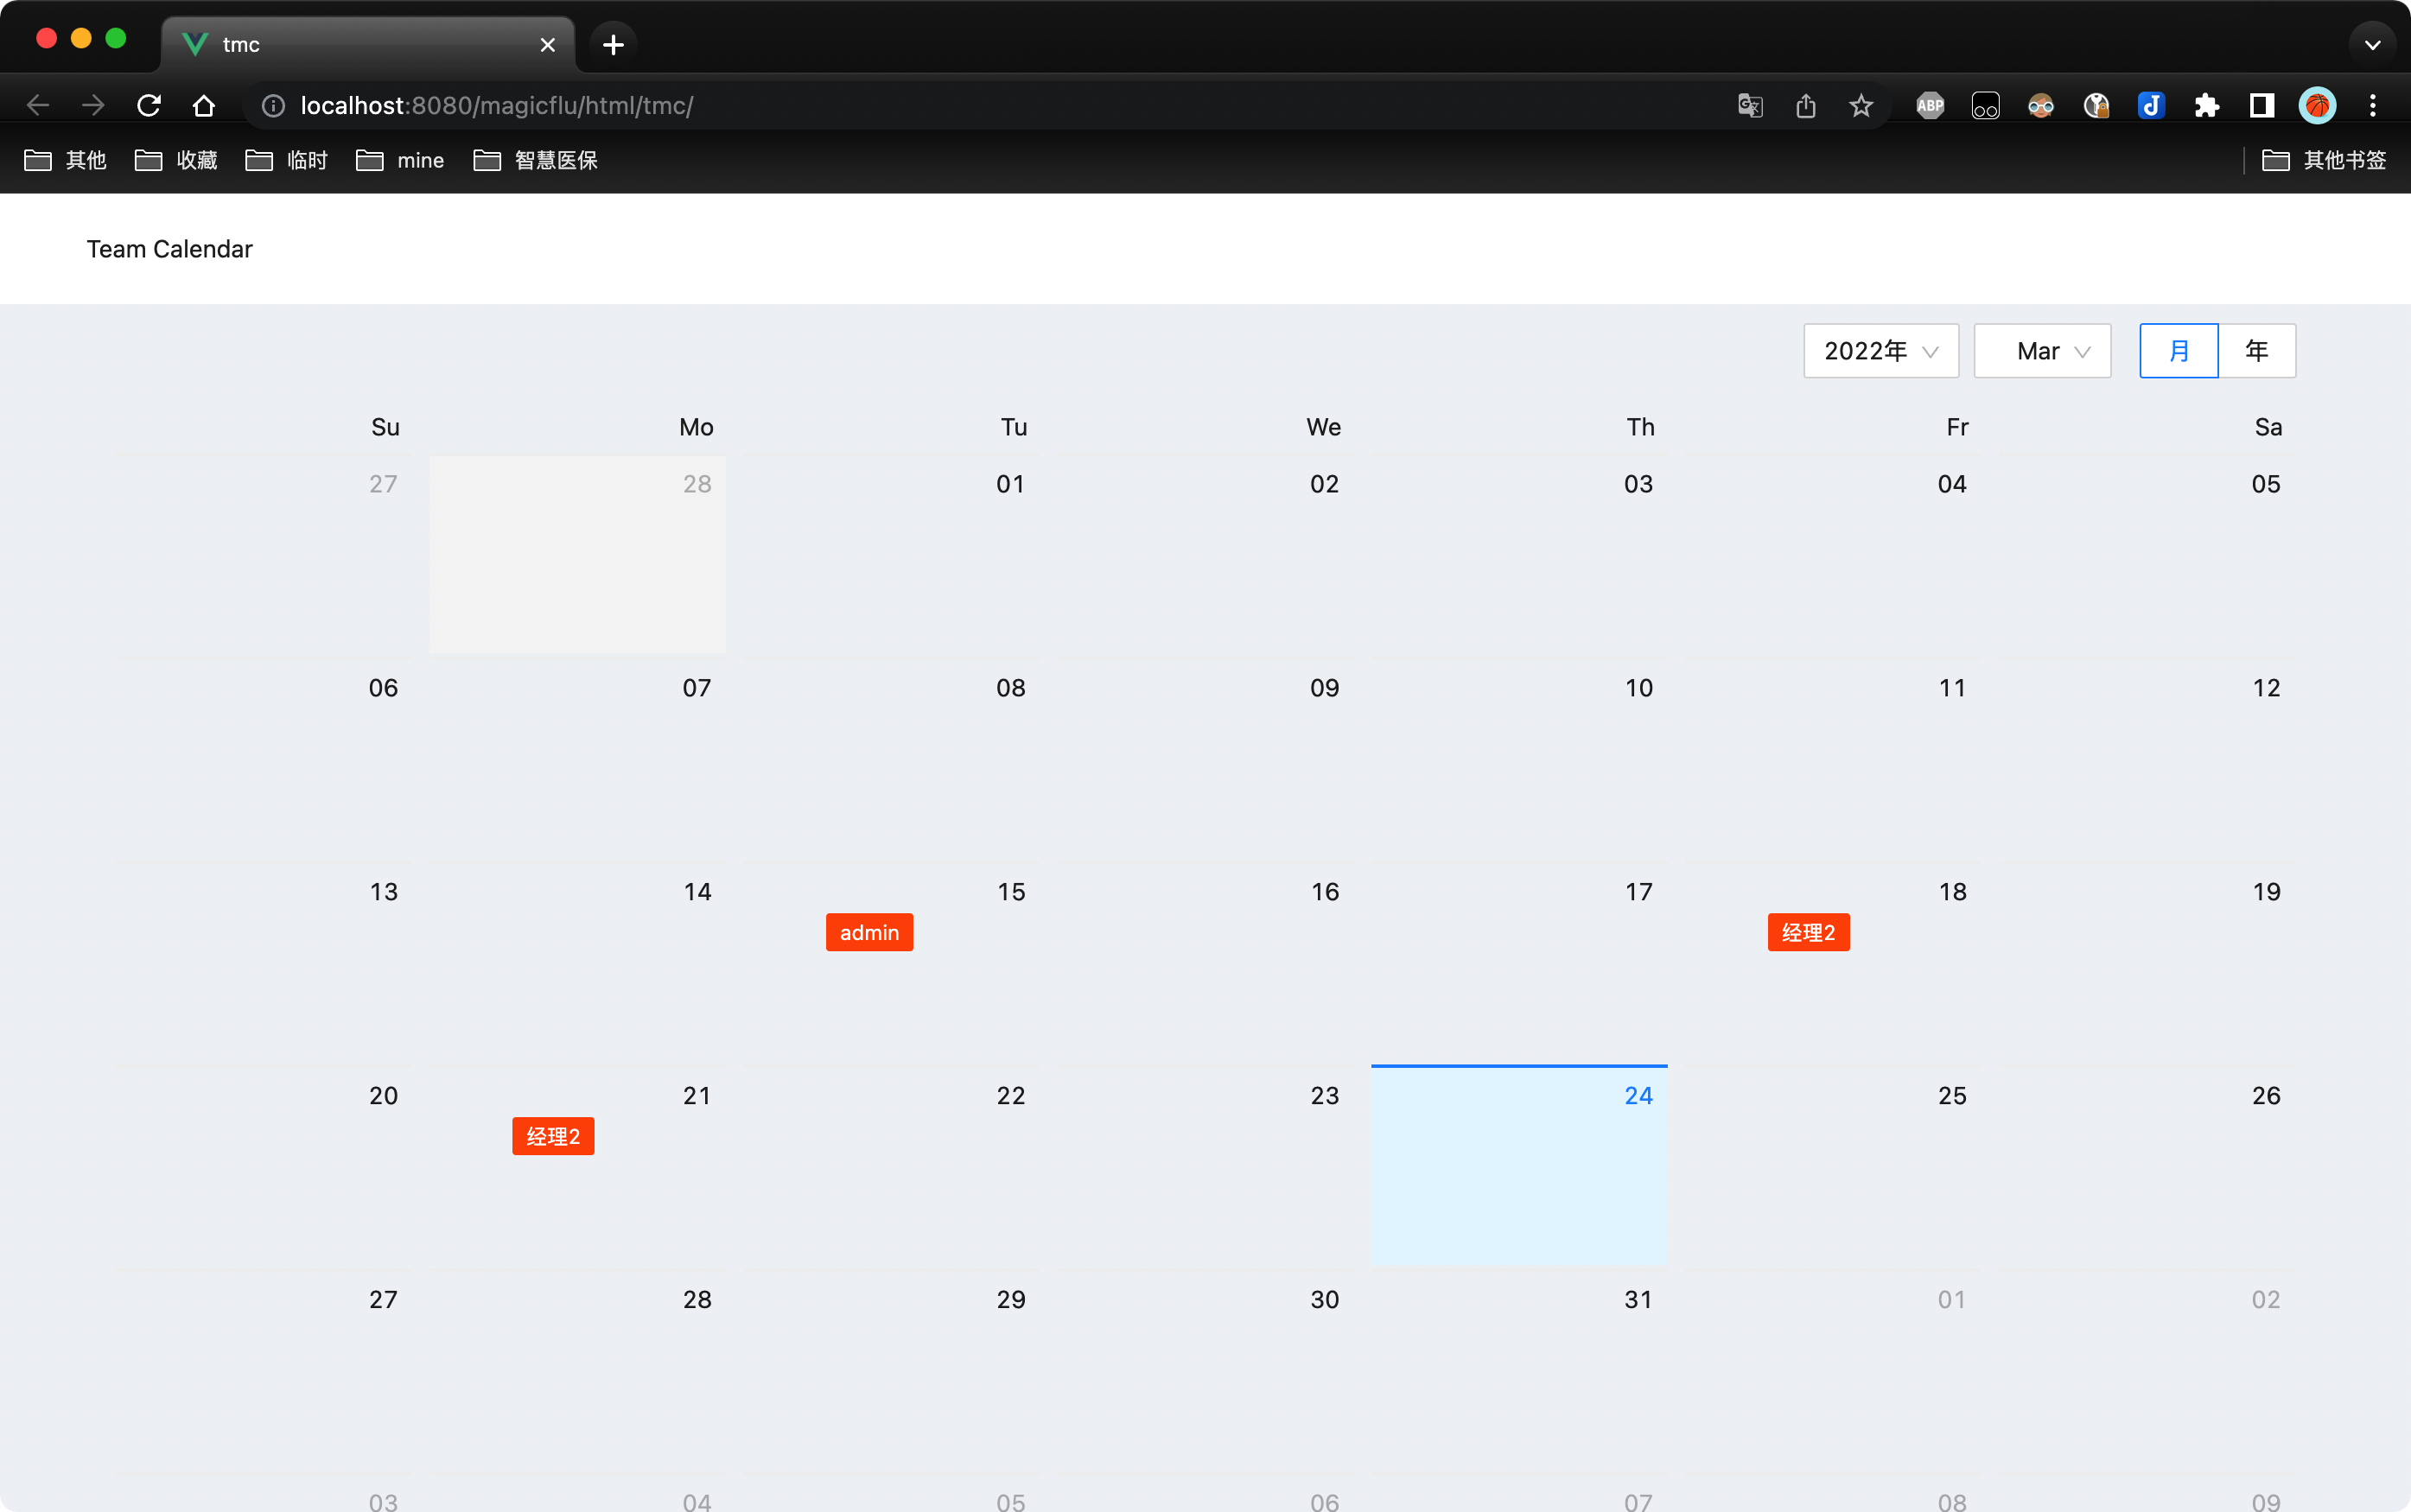Open the AdBlock Plus extension icon
The image size is (2411, 1512).
(x=1929, y=105)
